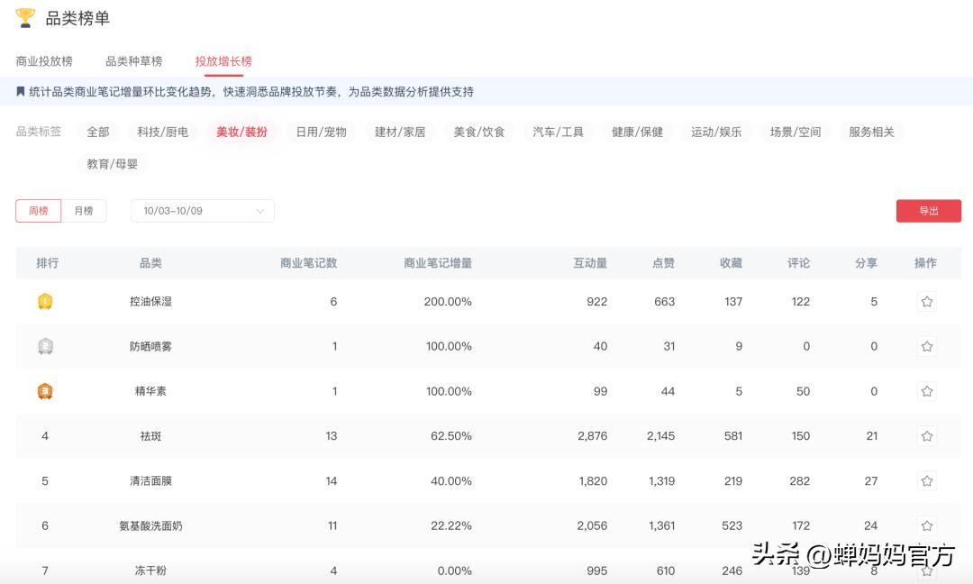Select the 美妆/装扮 category tag
The width and height of the screenshot is (973, 584).
point(241,131)
